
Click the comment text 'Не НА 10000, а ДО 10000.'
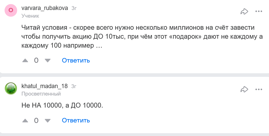[62, 105]
